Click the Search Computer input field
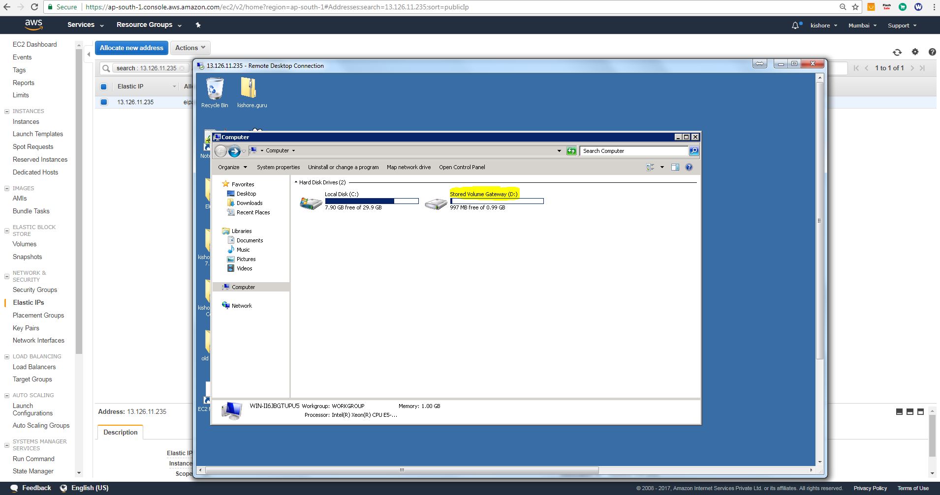The image size is (940, 495). 633,151
